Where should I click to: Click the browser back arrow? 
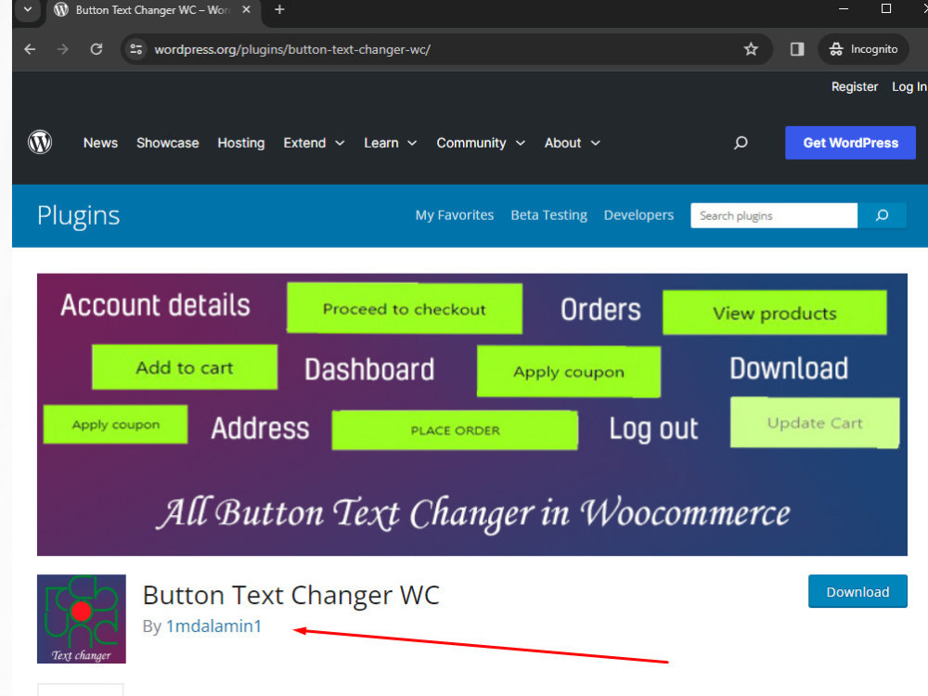click(x=30, y=49)
